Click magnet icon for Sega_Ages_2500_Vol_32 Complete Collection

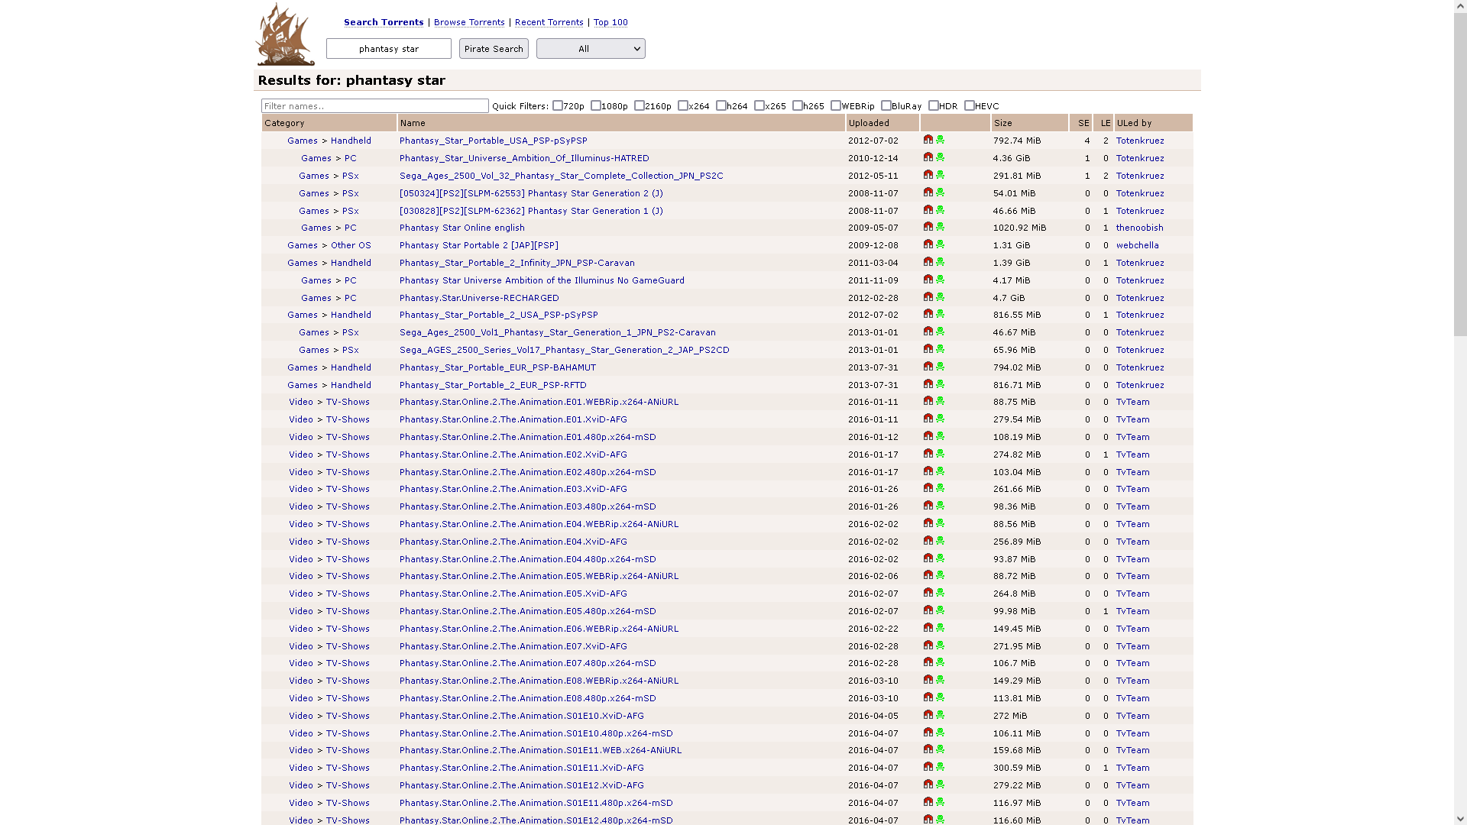coord(928,175)
